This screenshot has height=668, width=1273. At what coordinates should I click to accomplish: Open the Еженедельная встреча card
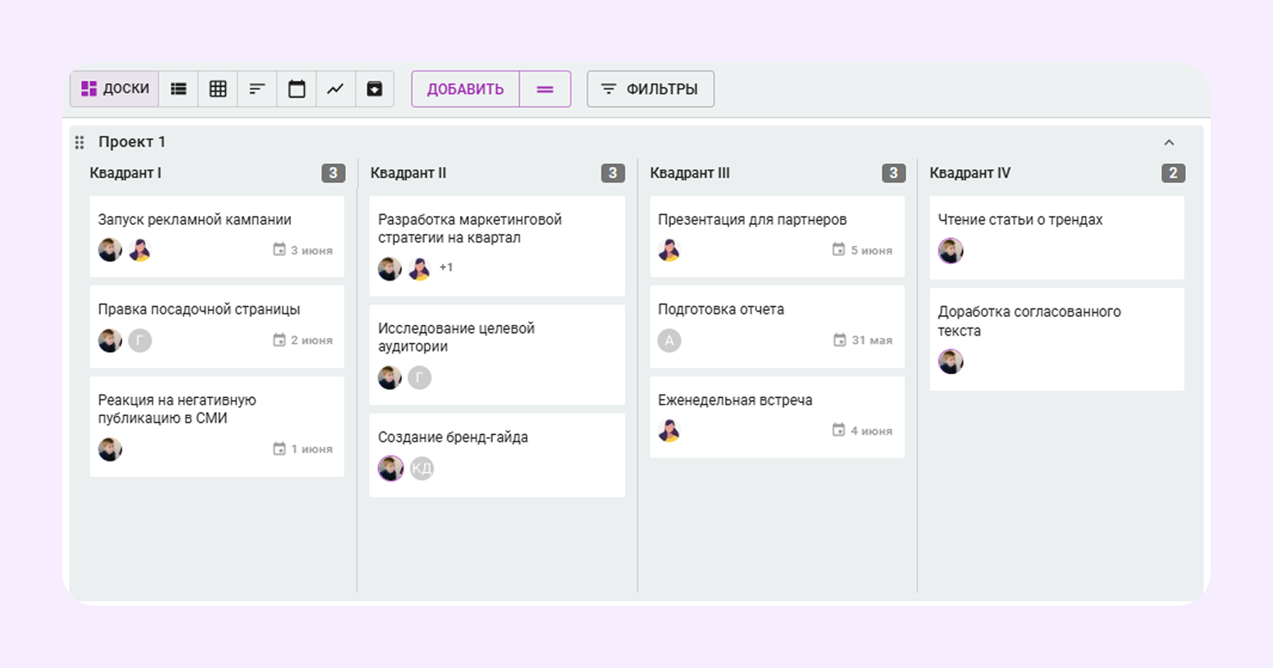[735, 400]
